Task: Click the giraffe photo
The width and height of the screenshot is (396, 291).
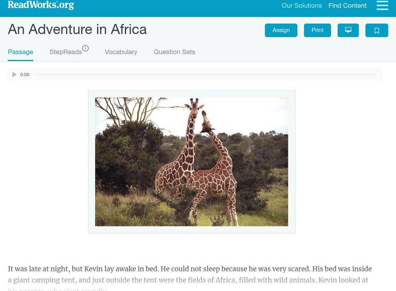Action: [x=192, y=163]
